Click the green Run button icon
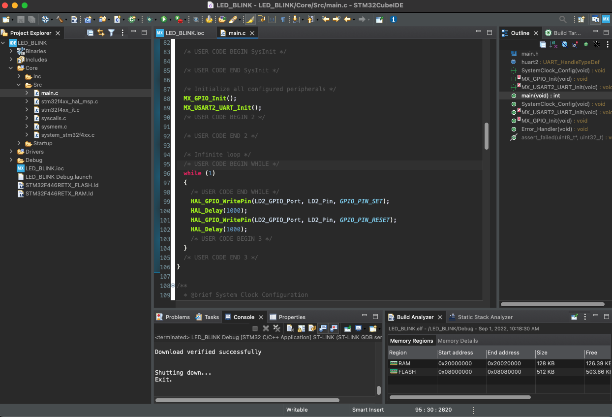 point(164,19)
